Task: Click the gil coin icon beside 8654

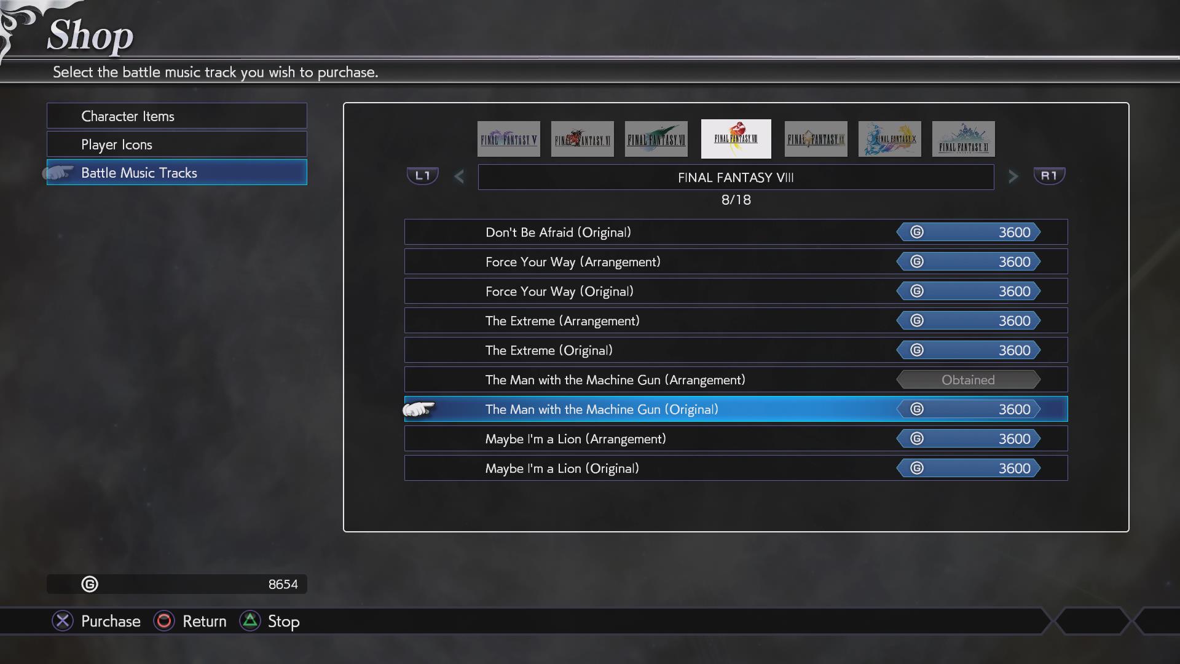Action: click(x=90, y=584)
